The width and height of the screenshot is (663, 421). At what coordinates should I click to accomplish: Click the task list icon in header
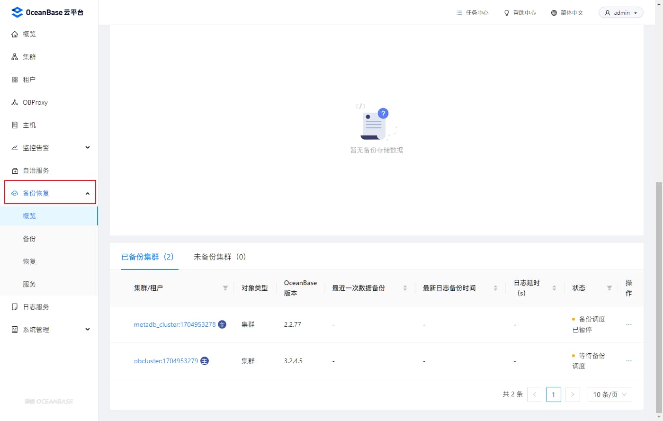tap(459, 13)
